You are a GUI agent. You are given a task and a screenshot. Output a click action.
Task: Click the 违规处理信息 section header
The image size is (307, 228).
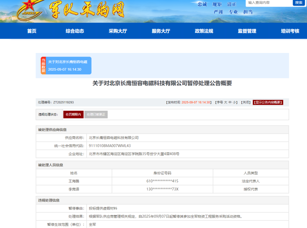(49, 200)
